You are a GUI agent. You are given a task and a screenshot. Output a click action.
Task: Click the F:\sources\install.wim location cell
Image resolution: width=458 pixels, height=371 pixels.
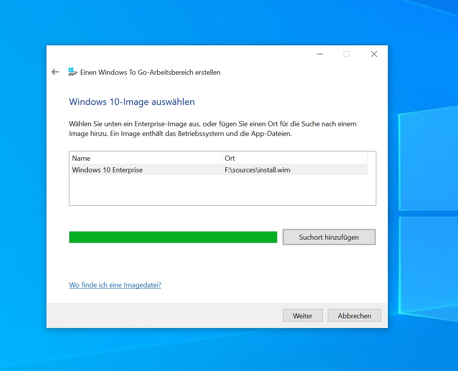coord(257,170)
